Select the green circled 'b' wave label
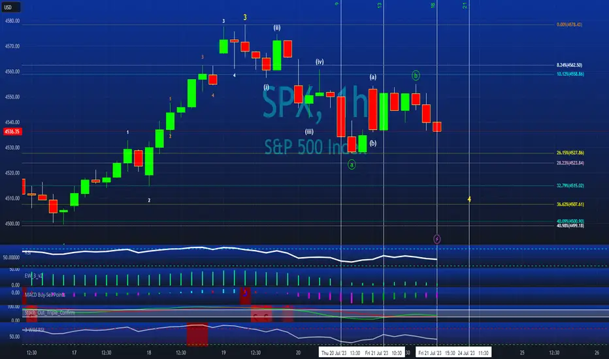 pyautogui.click(x=416, y=75)
